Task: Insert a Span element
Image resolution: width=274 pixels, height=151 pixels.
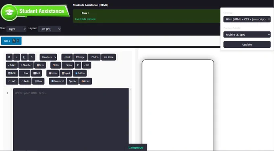Action: click(x=68, y=65)
